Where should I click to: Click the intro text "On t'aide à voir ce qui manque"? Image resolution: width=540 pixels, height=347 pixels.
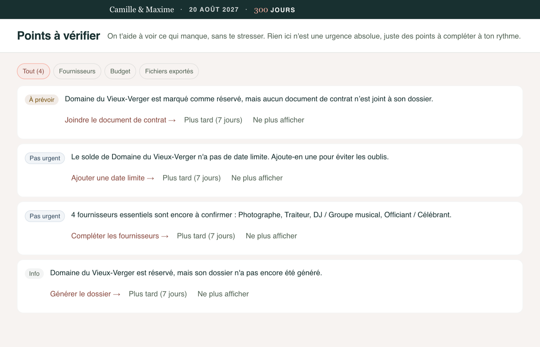(x=158, y=36)
